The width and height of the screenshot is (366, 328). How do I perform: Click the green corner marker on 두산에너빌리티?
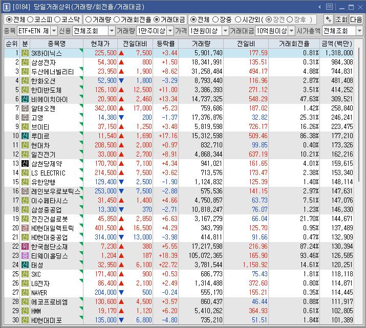tap(81, 69)
